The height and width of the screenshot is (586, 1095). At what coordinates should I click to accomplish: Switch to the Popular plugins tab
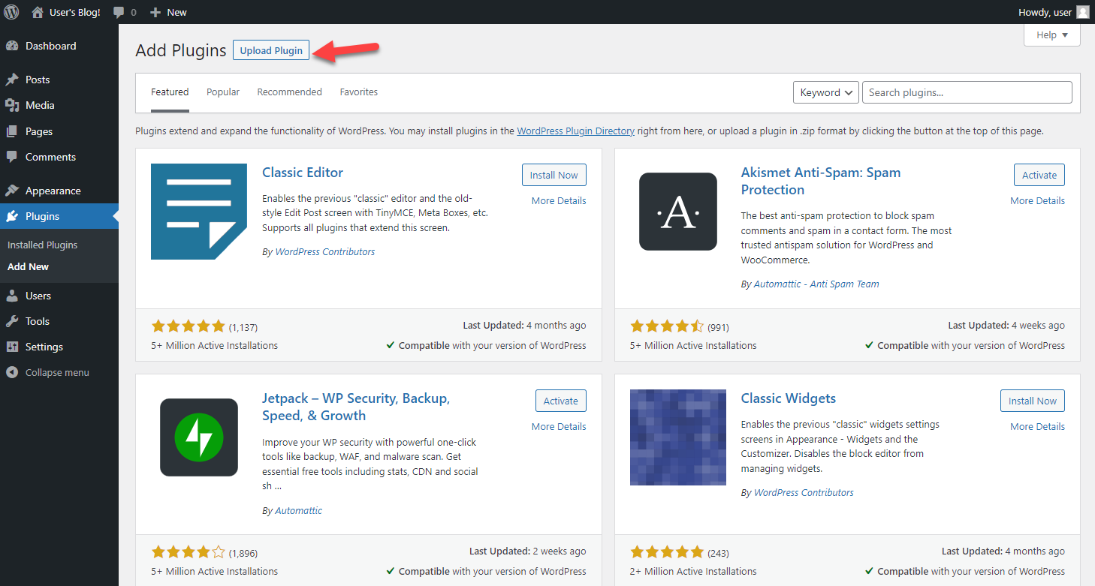tap(223, 92)
